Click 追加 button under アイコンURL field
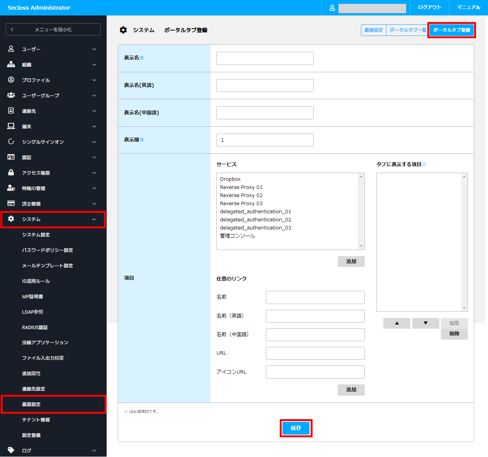Viewport: 488px width, 457px height. [x=351, y=390]
